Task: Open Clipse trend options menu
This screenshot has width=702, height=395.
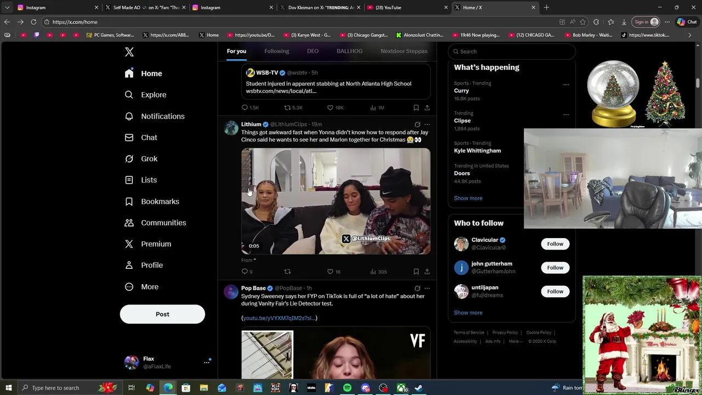Action: click(566, 115)
